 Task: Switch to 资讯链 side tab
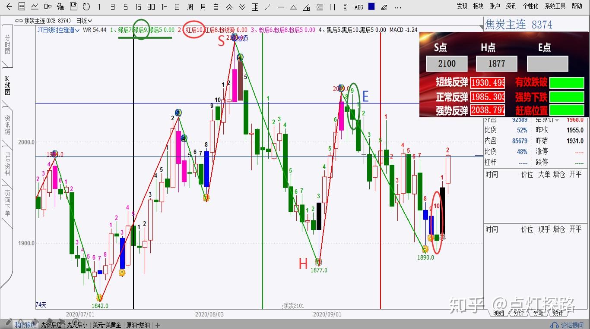tap(7, 125)
